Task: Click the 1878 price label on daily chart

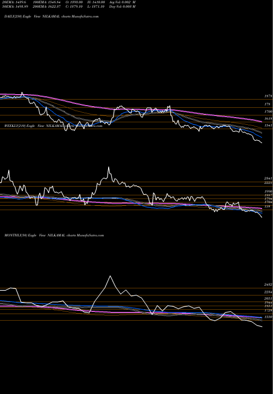Action: coord(268,96)
